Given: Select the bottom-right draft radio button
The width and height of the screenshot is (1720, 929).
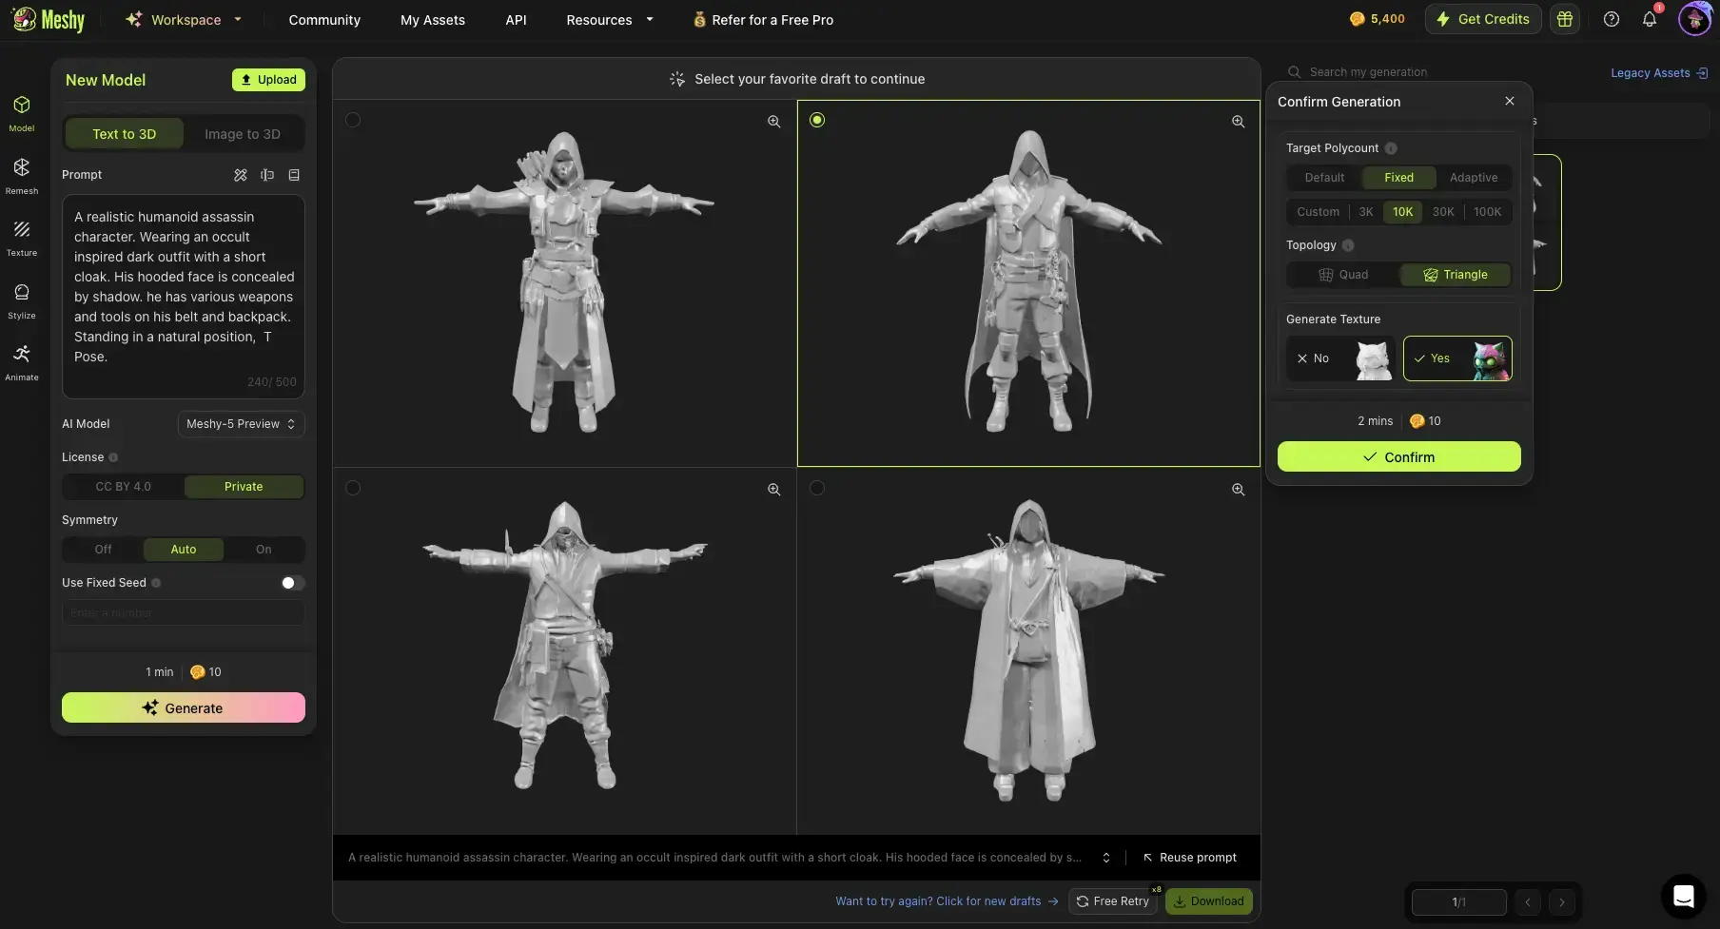Looking at the screenshot, I should [x=818, y=488].
